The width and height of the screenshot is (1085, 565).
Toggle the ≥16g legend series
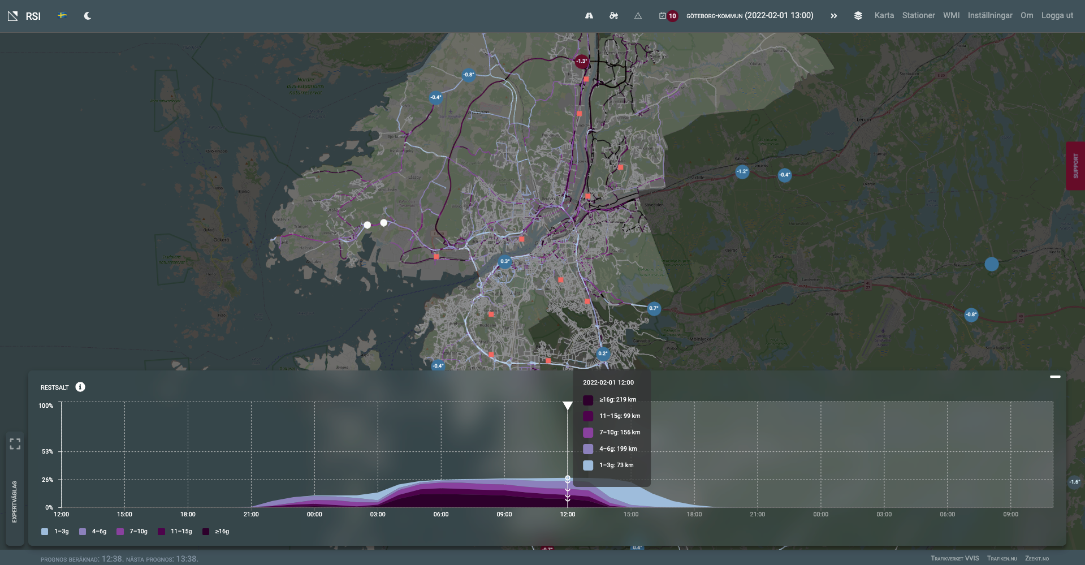tap(216, 532)
